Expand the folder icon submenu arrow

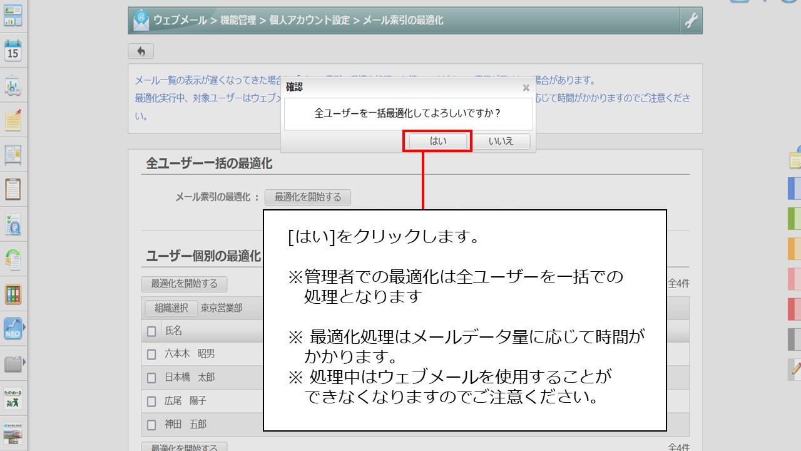click(x=24, y=362)
